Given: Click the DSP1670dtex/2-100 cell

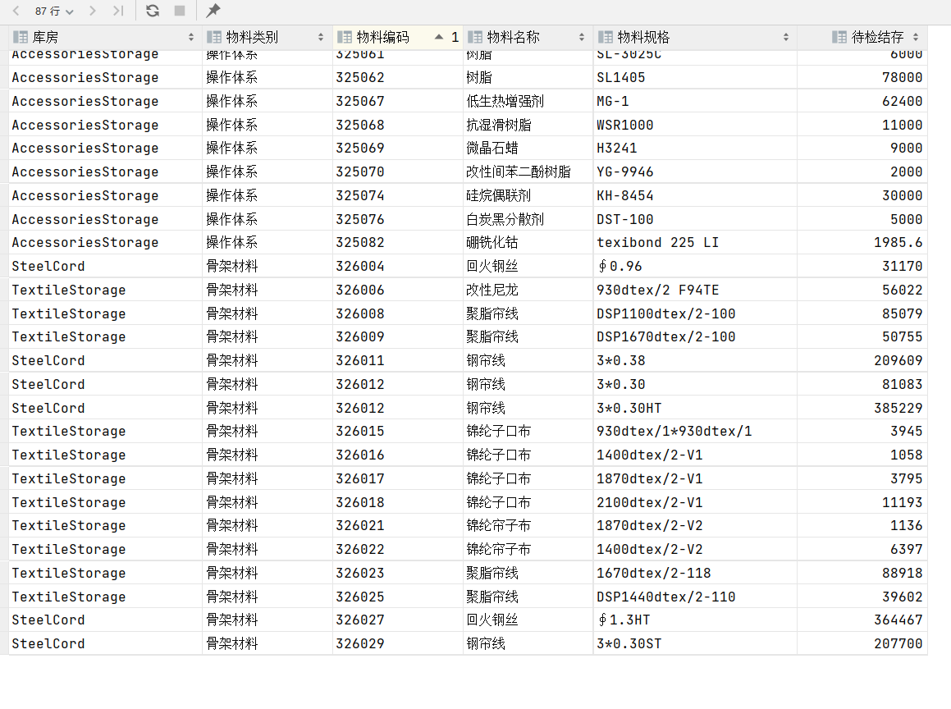Looking at the screenshot, I should (x=695, y=336).
